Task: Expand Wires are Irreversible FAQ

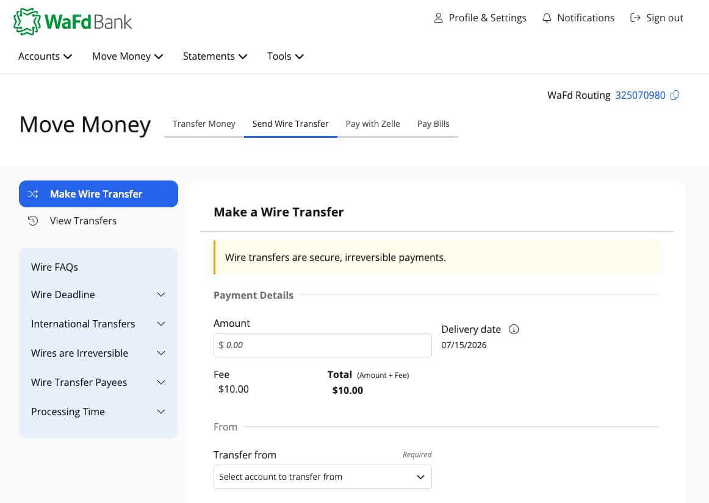Action: tap(99, 354)
